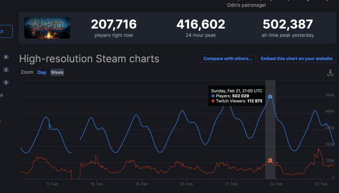339x193 pixels.
Task: Click the blue Players peak marker
Action: (x=270, y=96)
